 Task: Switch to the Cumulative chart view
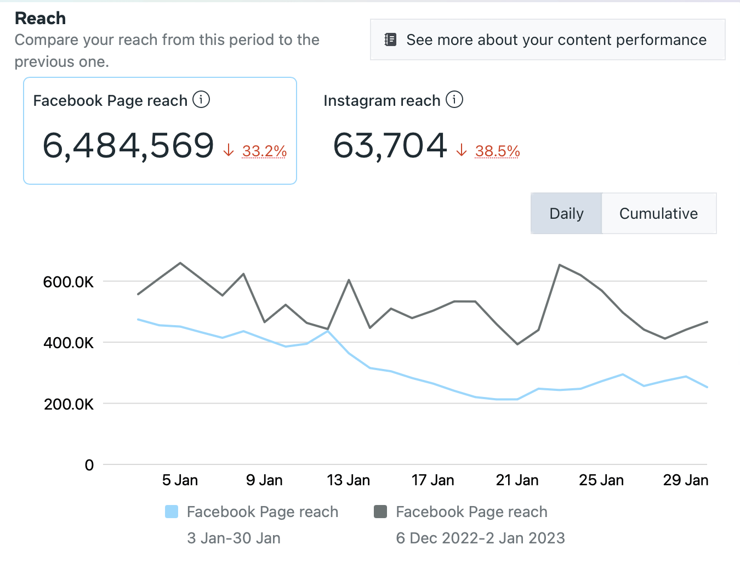[x=658, y=213]
